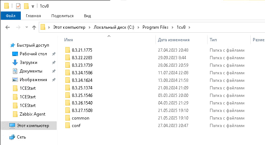Switch to the Главная ribbon tab
The height and width of the screenshot is (145, 265).
[33, 16]
